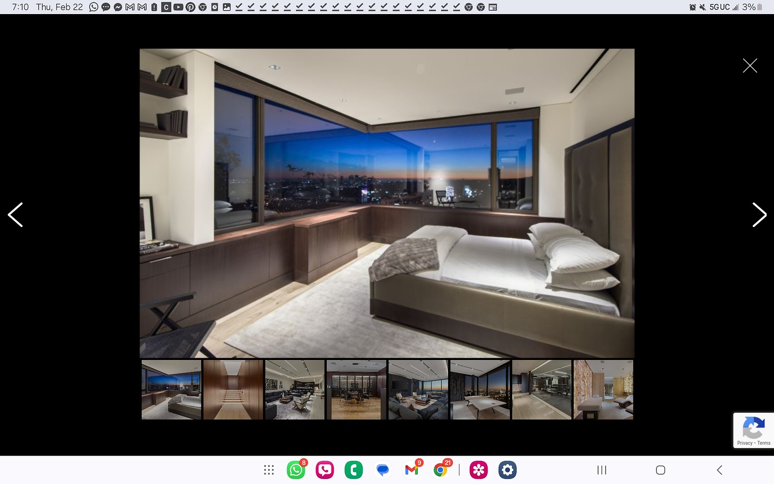The image size is (774, 484).
Task: Tap the Pinterest notification icon in status bar
Action: point(190,7)
